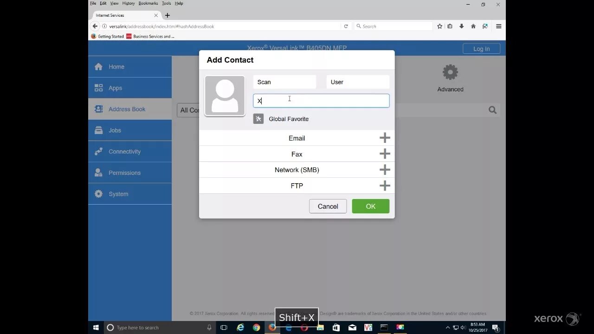Open the Permissions sidebar section
The image size is (594, 334).
[130, 173]
